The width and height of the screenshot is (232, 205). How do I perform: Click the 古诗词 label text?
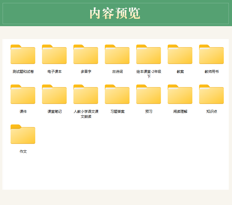coord(117,72)
